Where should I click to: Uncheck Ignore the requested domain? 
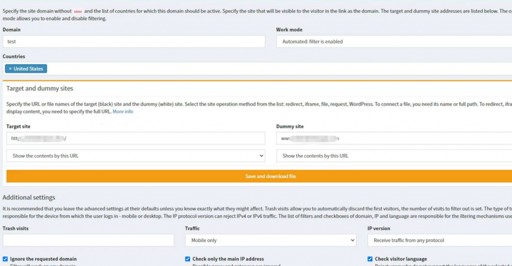pos(5,259)
